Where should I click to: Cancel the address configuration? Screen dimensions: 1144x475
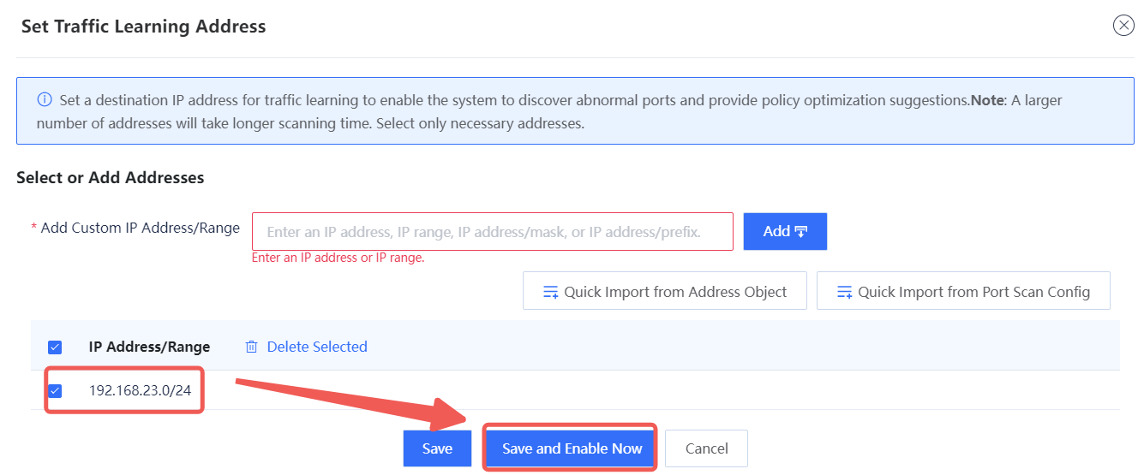[x=706, y=448]
